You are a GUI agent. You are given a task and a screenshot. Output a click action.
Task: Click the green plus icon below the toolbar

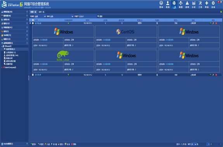point(221,12)
